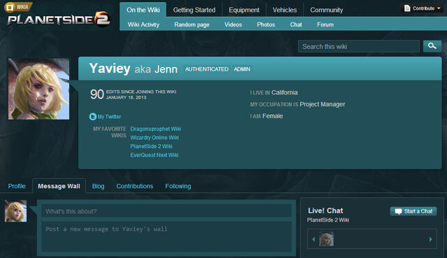Switch to the Contributions tab

point(135,186)
